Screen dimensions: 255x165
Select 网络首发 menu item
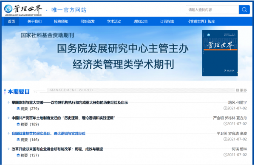point(88,21)
